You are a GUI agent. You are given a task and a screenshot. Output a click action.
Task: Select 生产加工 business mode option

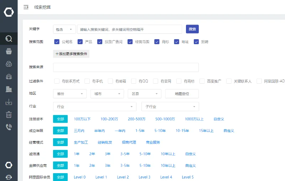click(x=81, y=142)
